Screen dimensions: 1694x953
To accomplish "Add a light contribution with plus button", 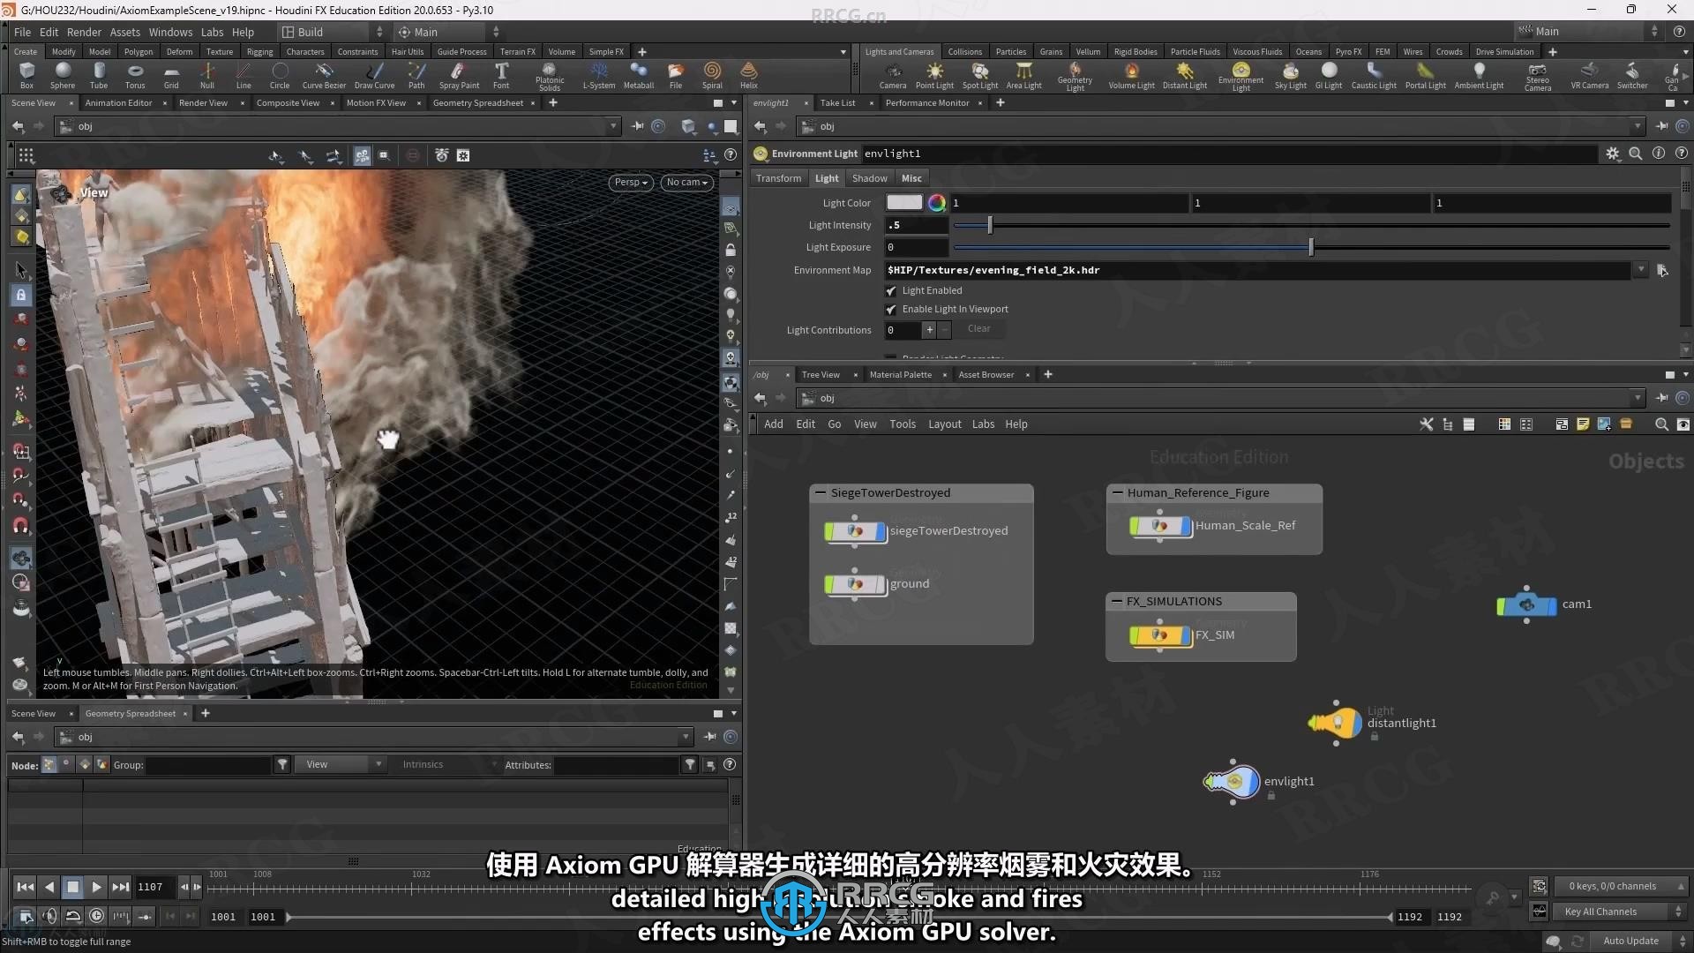I will click(x=929, y=330).
